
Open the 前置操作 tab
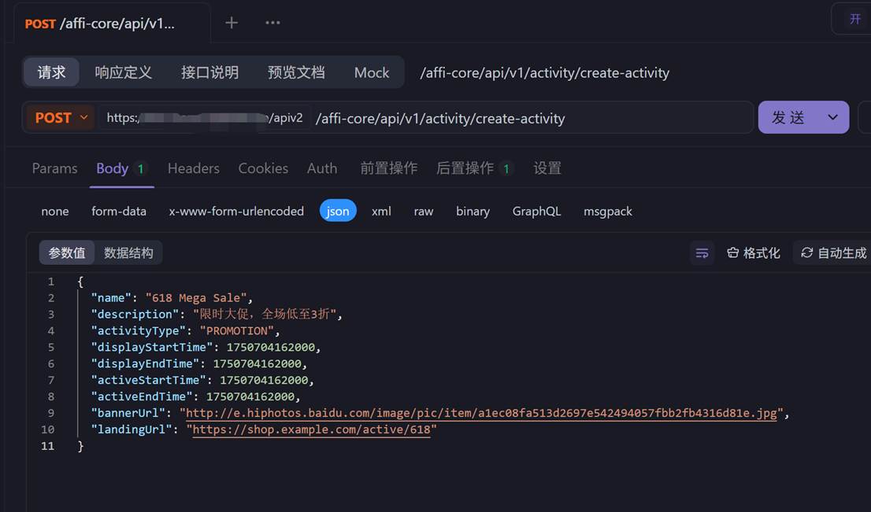[x=389, y=168]
